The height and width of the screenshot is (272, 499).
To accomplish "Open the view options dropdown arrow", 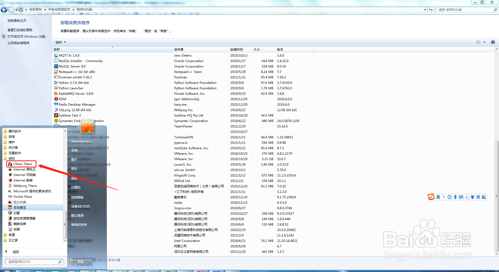I will pyautogui.click(x=484, y=42).
